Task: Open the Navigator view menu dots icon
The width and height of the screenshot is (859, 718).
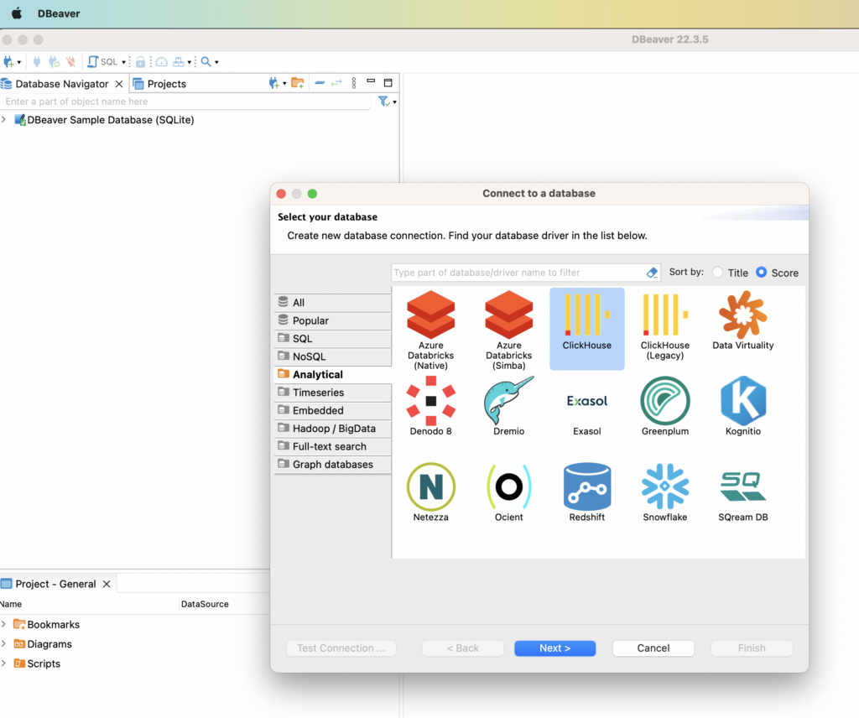Action: coord(354,83)
